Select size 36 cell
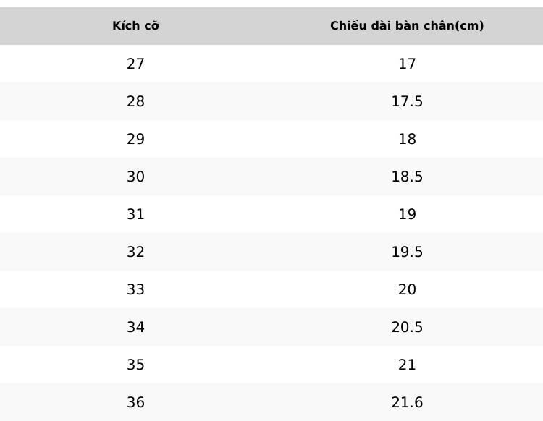 click(x=136, y=402)
